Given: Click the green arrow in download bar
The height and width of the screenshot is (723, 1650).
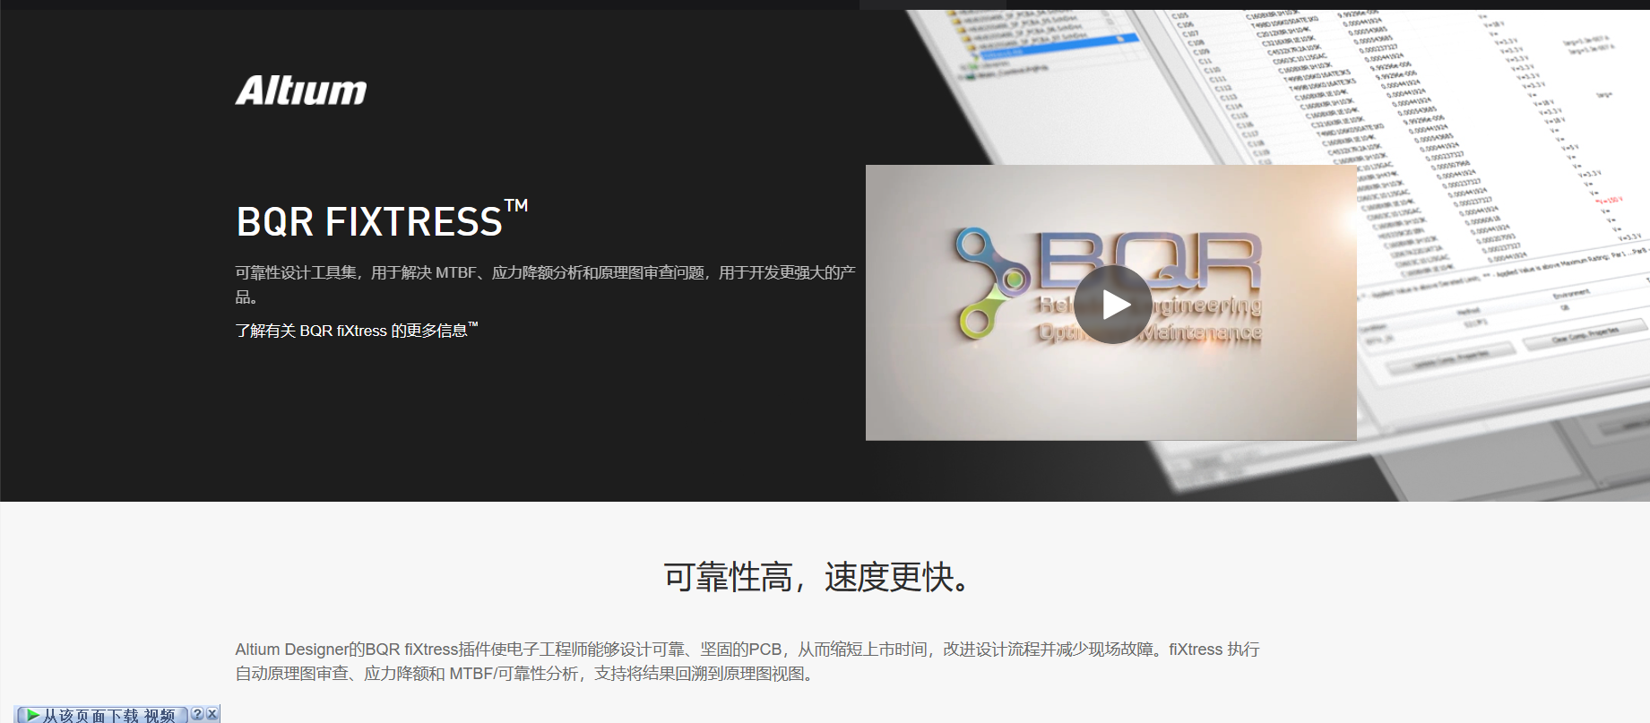Looking at the screenshot, I should coord(31,715).
